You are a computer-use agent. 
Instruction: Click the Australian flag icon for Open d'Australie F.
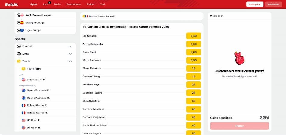(23, 90)
